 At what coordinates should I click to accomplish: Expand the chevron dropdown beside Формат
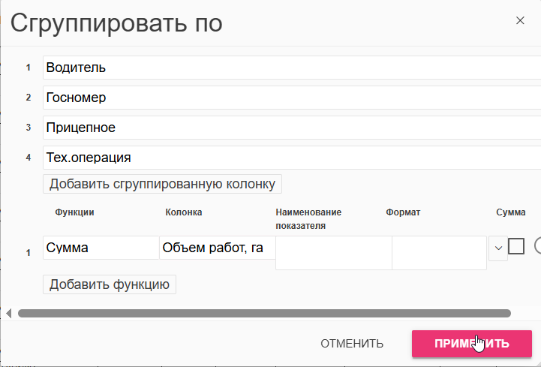coord(497,247)
